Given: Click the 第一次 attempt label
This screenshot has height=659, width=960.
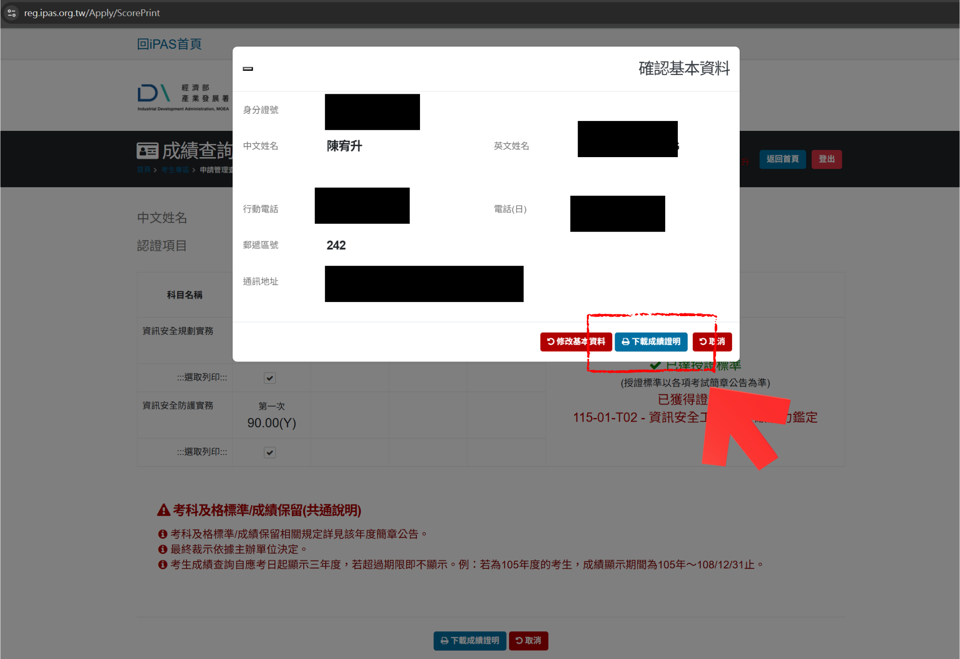Looking at the screenshot, I should point(271,406).
